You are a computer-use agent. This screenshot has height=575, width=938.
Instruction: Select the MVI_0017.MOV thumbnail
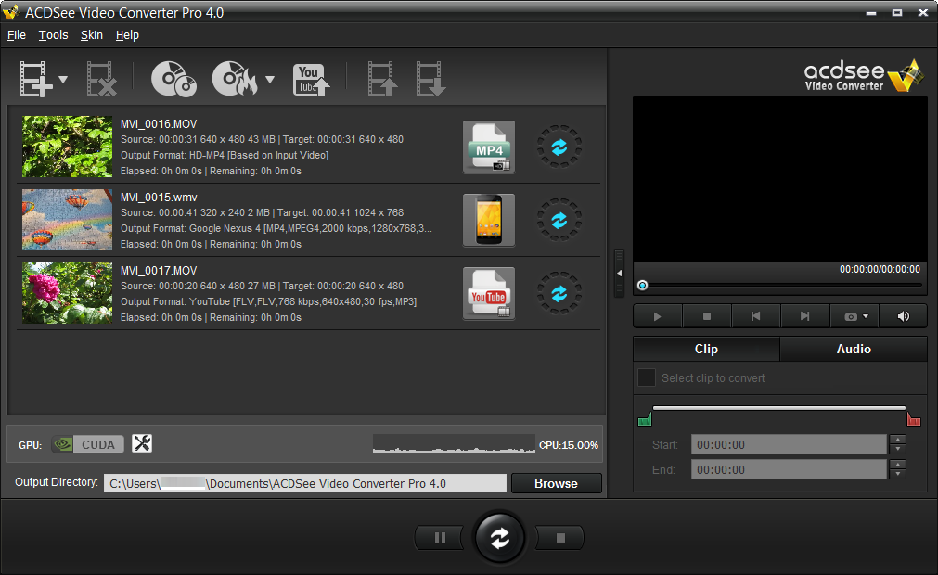pos(67,293)
